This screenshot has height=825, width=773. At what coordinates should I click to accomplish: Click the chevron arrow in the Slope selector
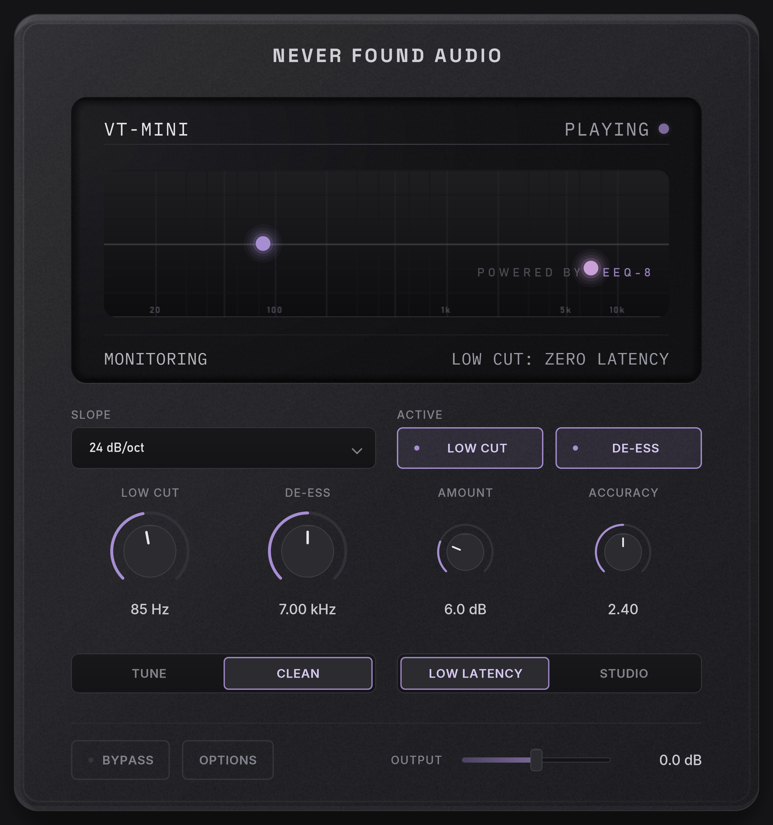click(x=357, y=451)
